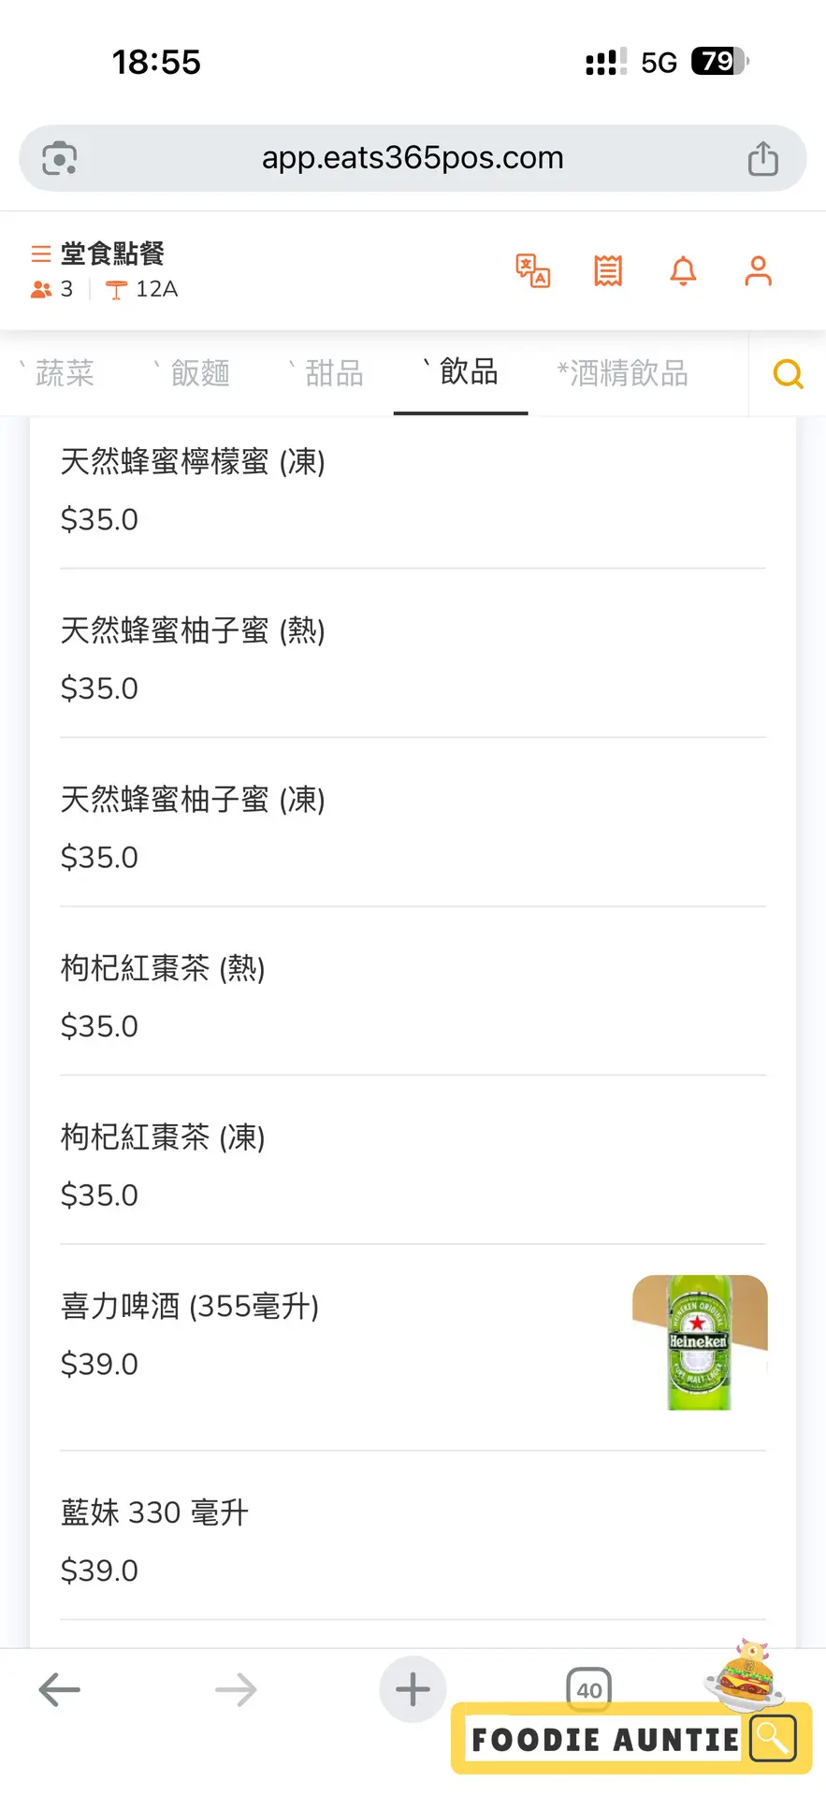Open the user account icon
This screenshot has width=826, height=1795.
point(758,271)
